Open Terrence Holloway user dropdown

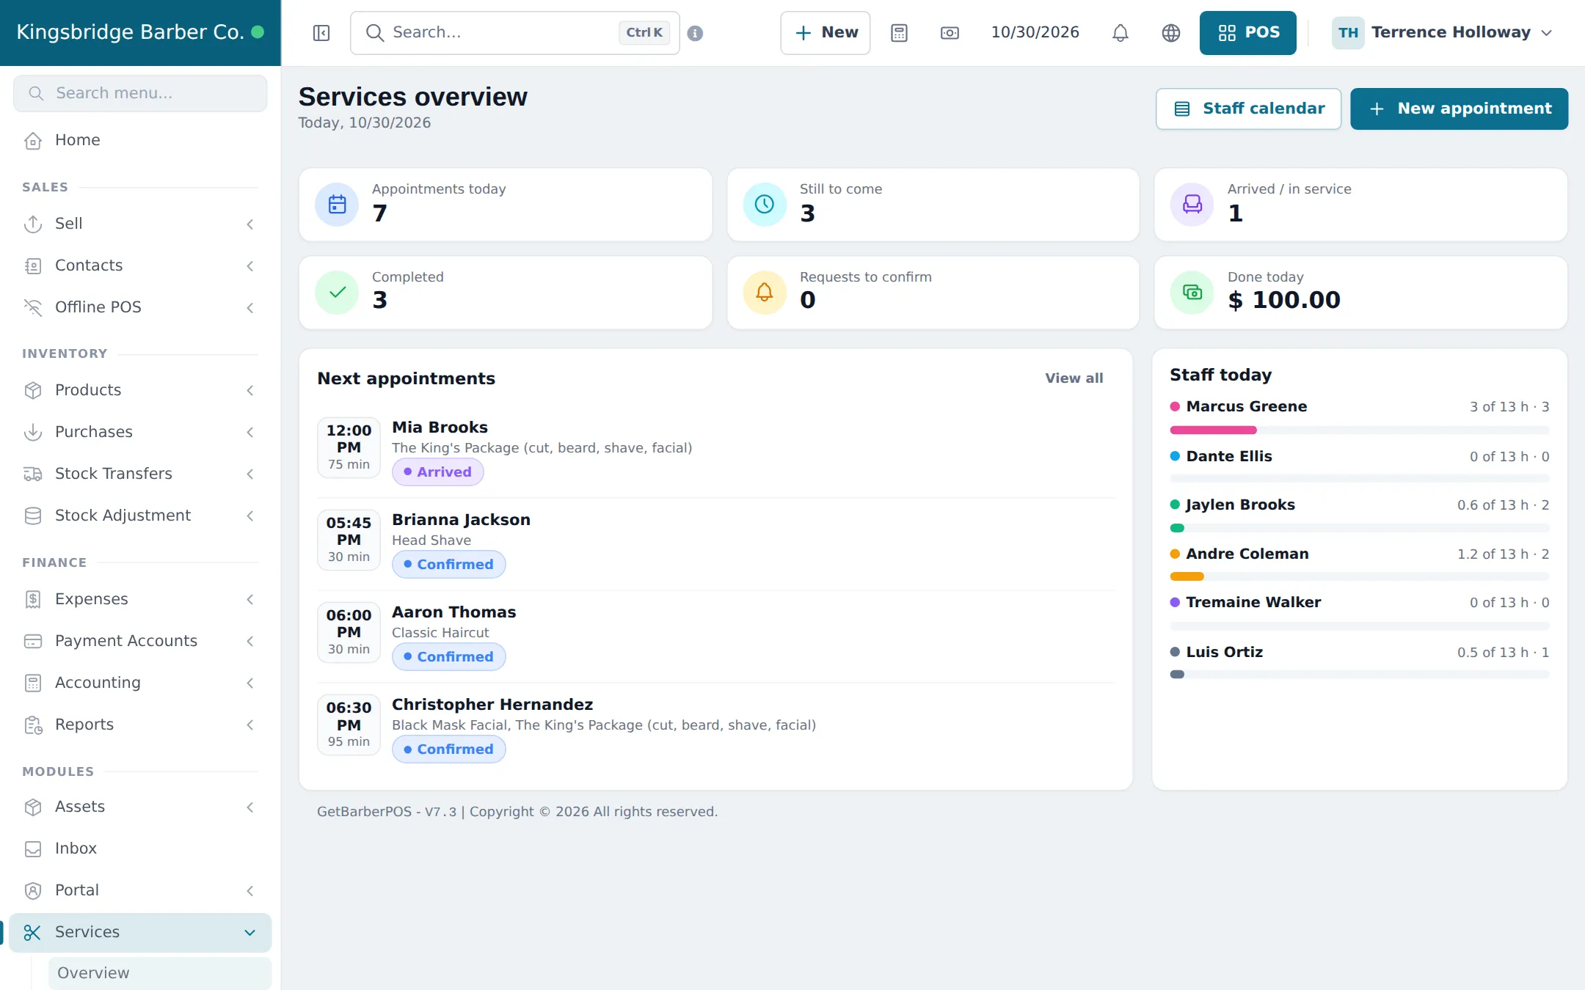click(1443, 33)
